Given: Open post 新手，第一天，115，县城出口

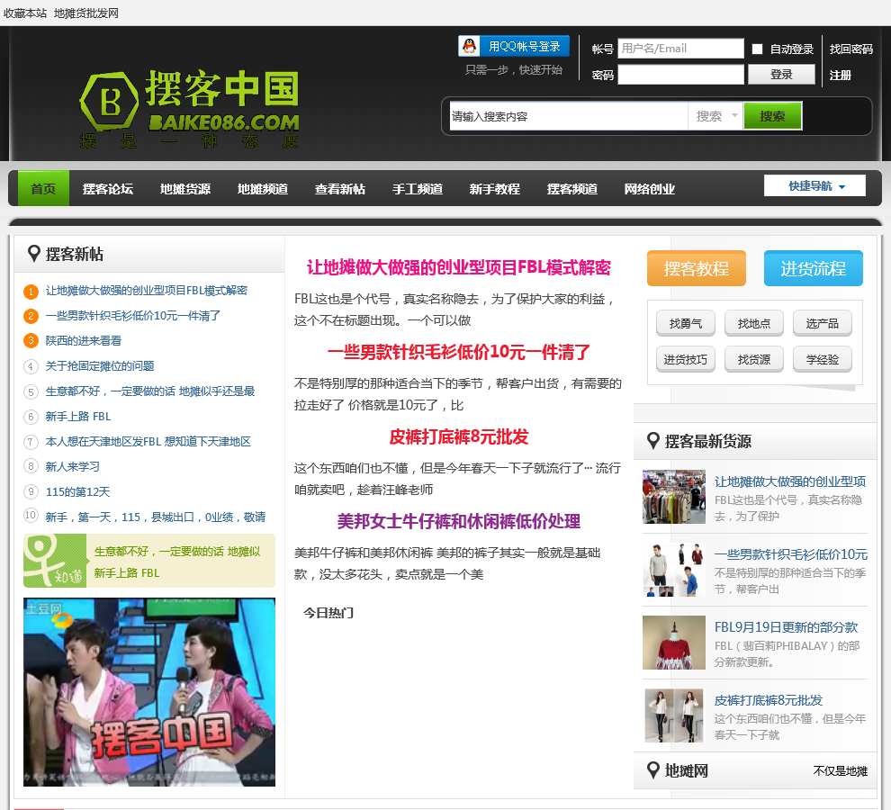Looking at the screenshot, I should pyautogui.click(x=156, y=517).
